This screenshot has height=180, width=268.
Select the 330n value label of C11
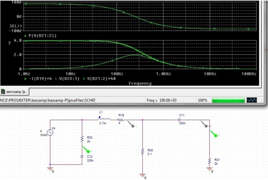(x=182, y=123)
